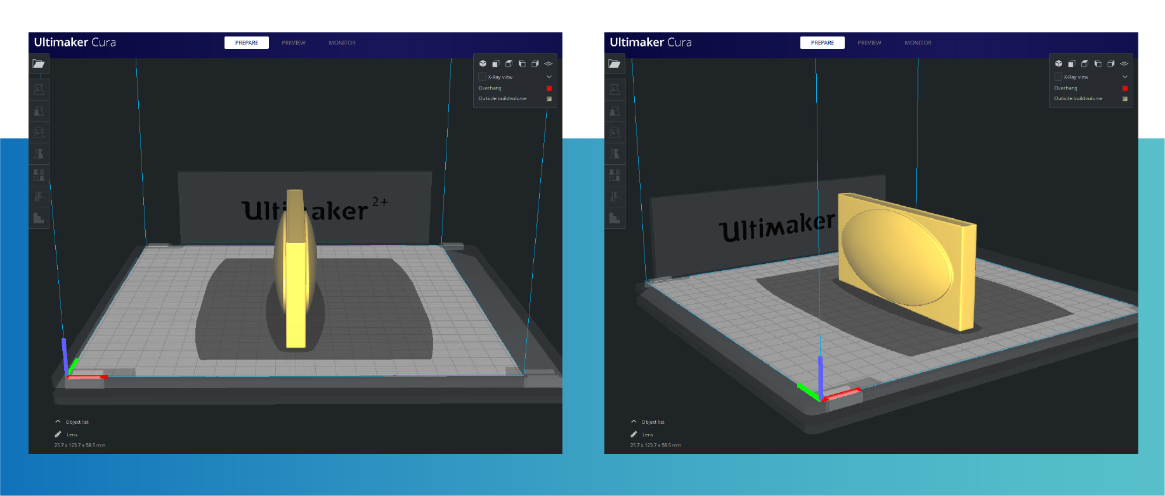
Task: Click 3D view cube icon in left window
Action: 483,63
